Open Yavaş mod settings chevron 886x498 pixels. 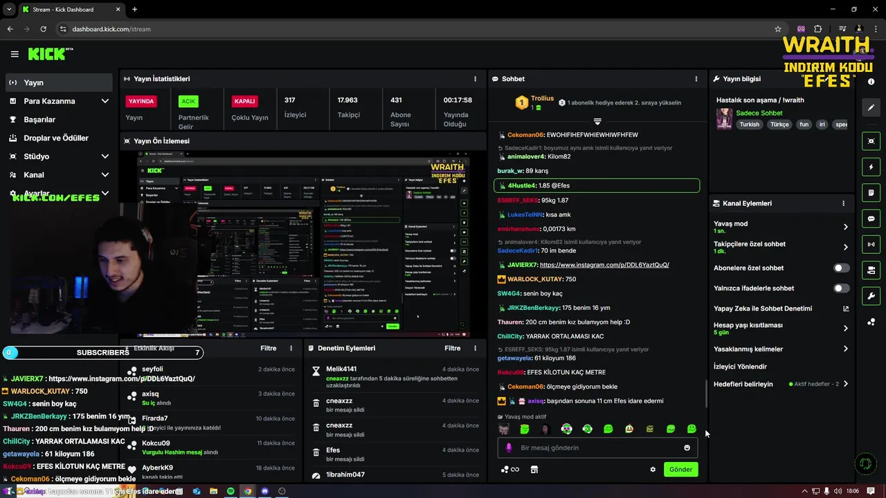(x=845, y=227)
